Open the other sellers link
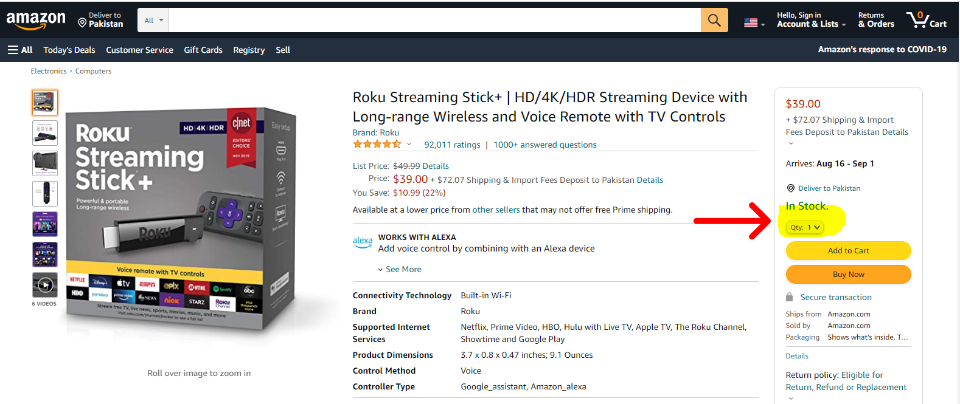Screen dimensions: 960x404 pyautogui.click(x=496, y=210)
